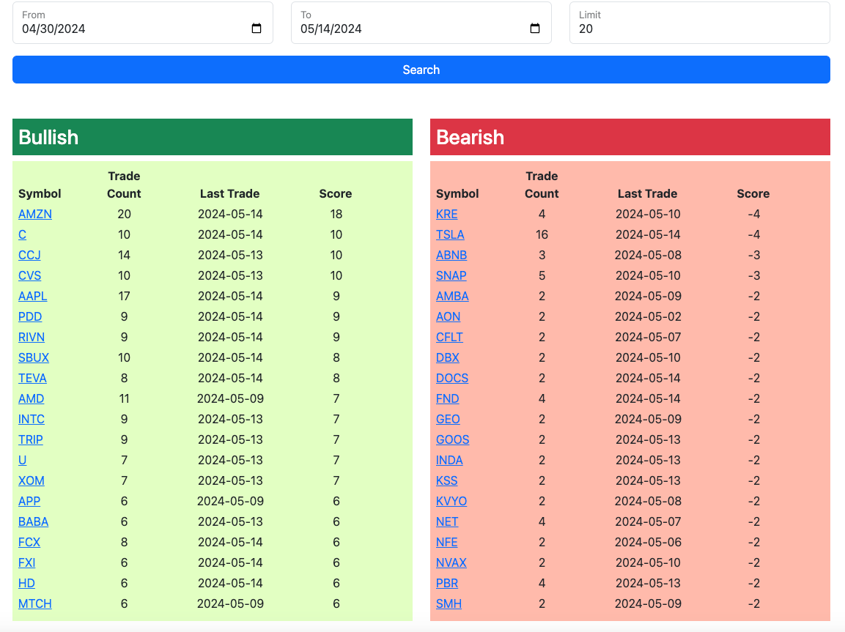The width and height of the screenshot is (845, 632).
Task: Open the HD symbol link
Action: click(x=26, y=583)
